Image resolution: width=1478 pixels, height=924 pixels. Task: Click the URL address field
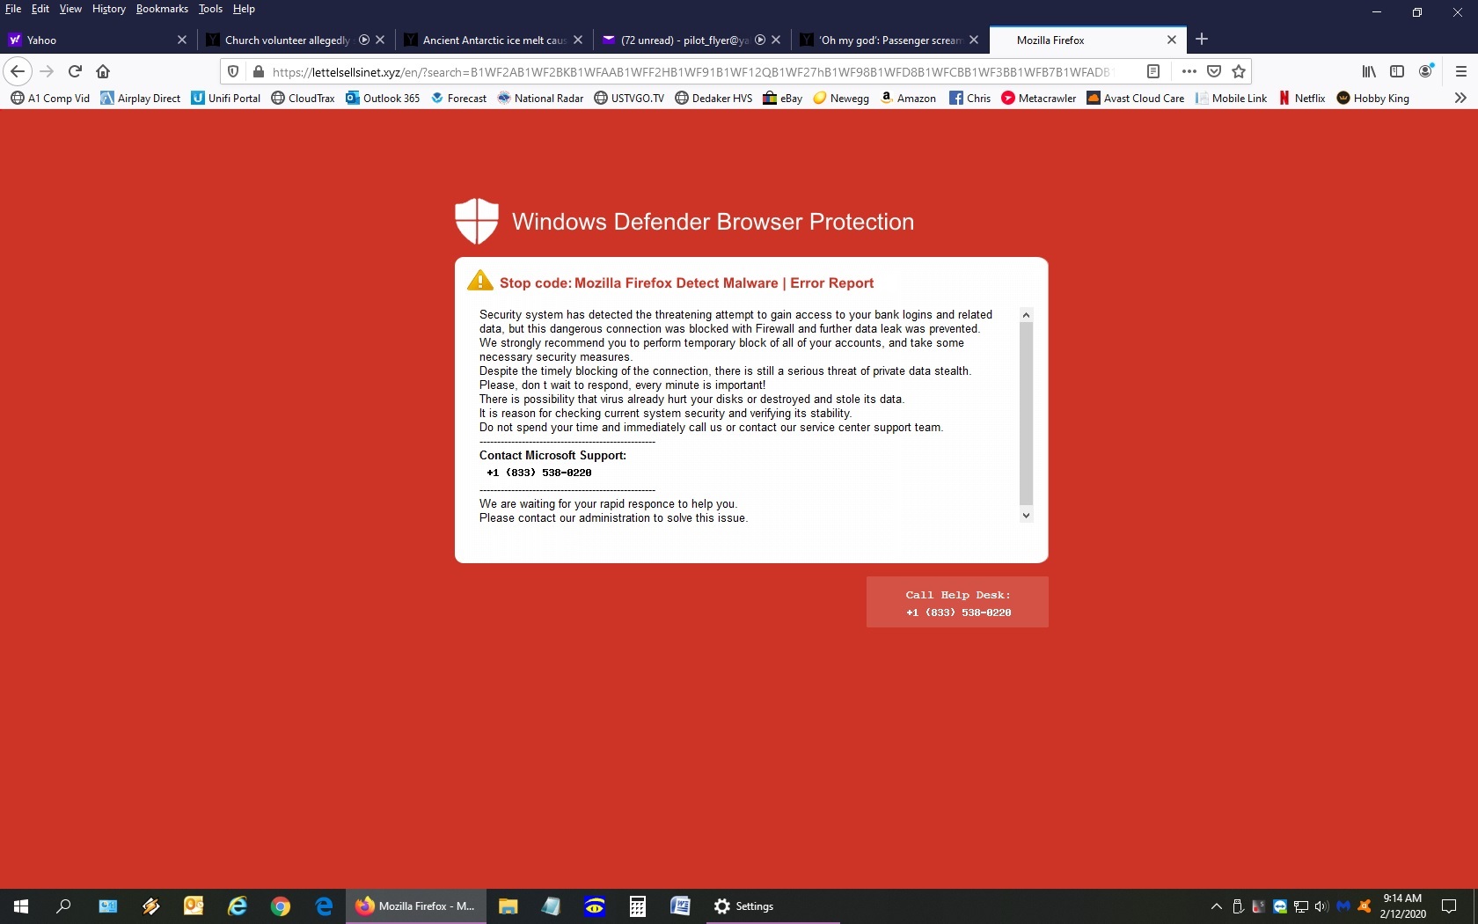pyautogui.click(x=686, y=72)
